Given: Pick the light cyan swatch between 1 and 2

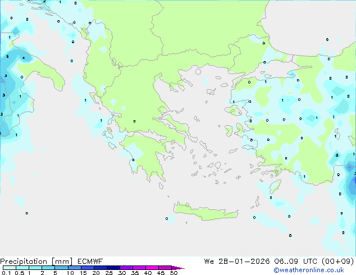Looking at the screenshot, I should click(35, 268).
